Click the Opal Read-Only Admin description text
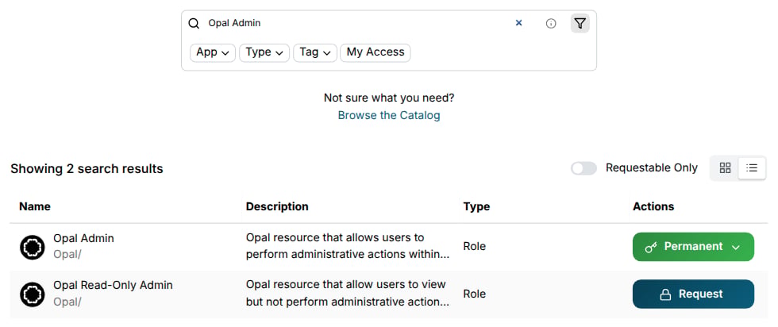778x327 pixels. 348,293
